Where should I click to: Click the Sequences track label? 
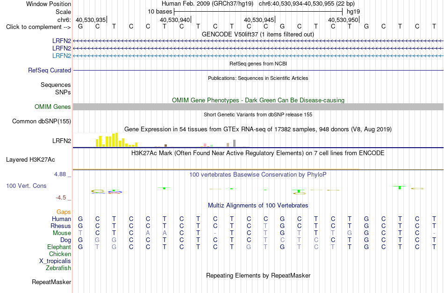pos(56,85)
